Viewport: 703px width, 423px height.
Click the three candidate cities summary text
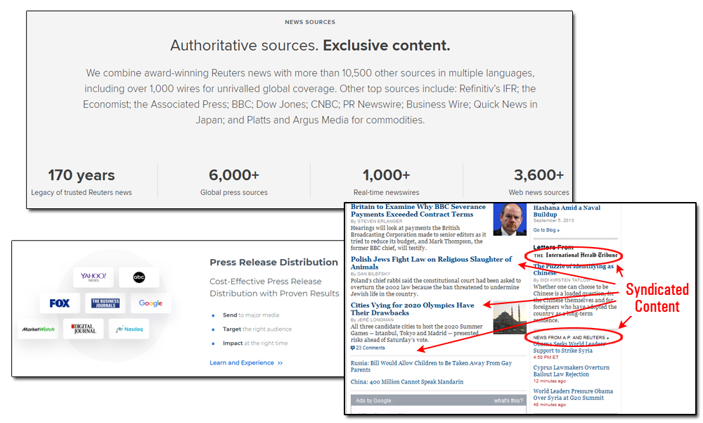tap(416, 333)
